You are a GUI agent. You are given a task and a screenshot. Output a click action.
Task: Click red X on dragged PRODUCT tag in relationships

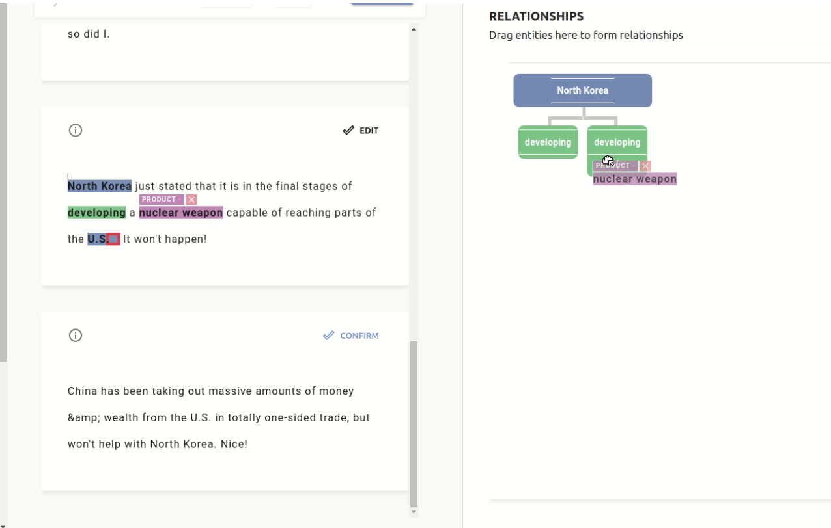645,166
